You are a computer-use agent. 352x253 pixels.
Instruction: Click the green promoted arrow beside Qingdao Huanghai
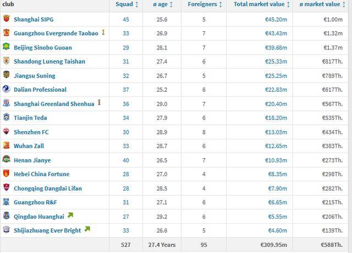click(x=70, y=215)
